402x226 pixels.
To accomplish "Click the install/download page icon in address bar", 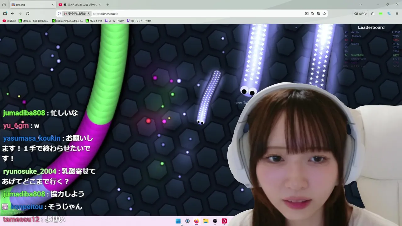I will [307, 13].
